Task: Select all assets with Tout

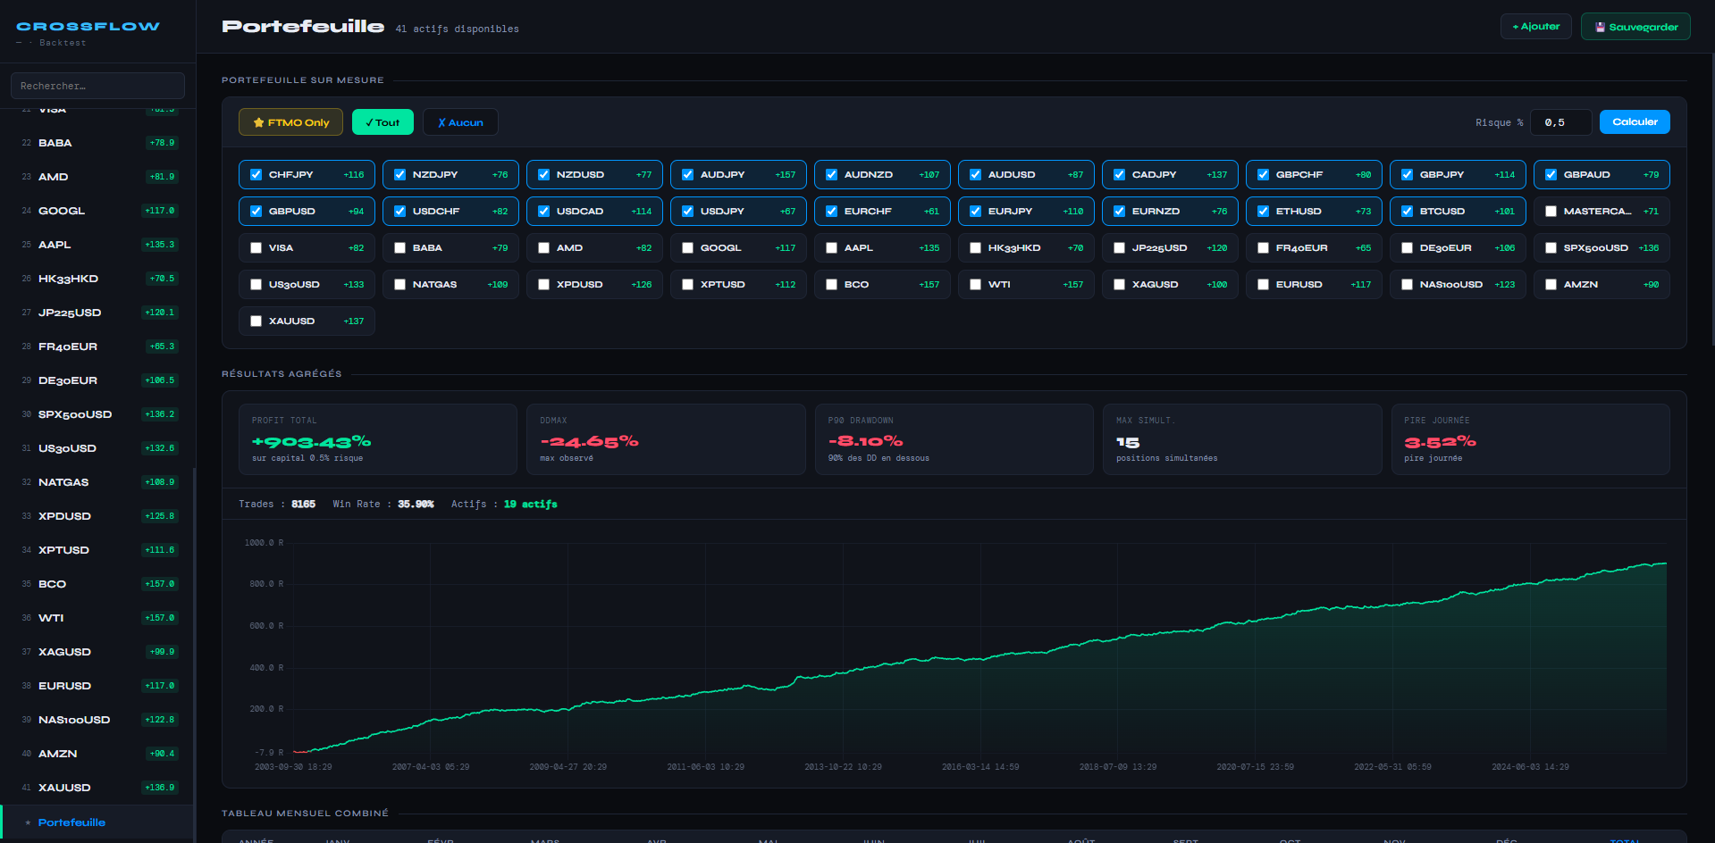Action: click(383, 122)
